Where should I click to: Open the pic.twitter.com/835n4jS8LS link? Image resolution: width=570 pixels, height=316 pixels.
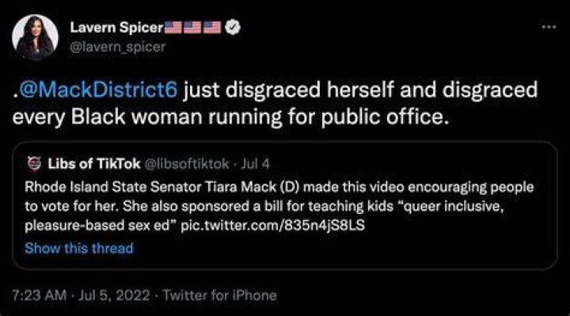click(x=272, y=226)
